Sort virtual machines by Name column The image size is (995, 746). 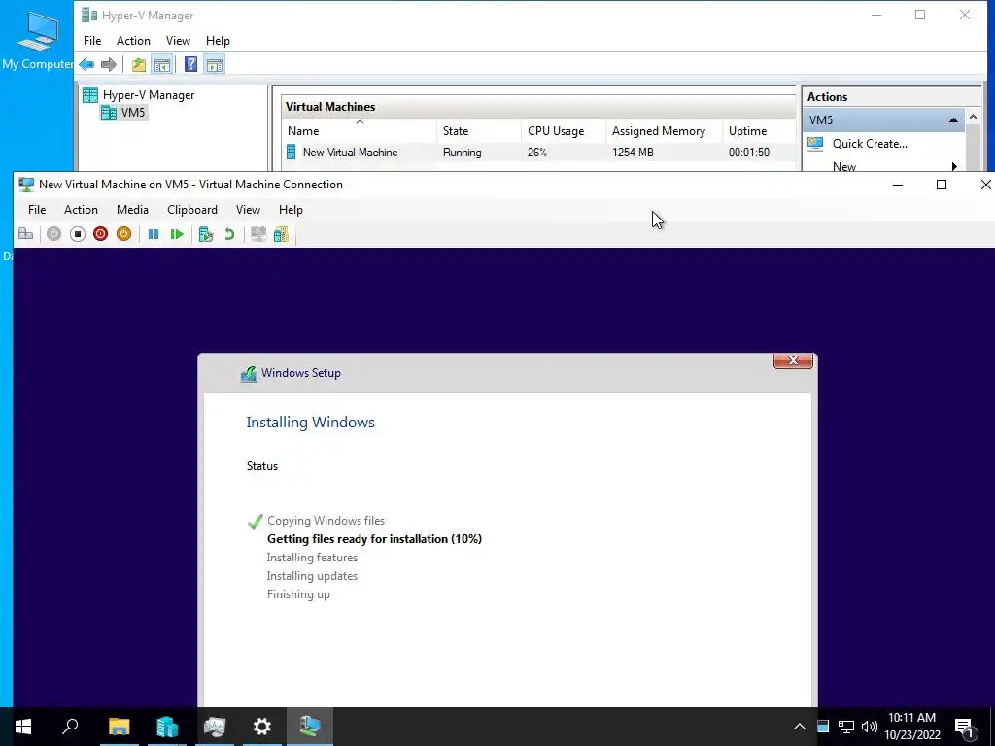(x=360, y=131)
